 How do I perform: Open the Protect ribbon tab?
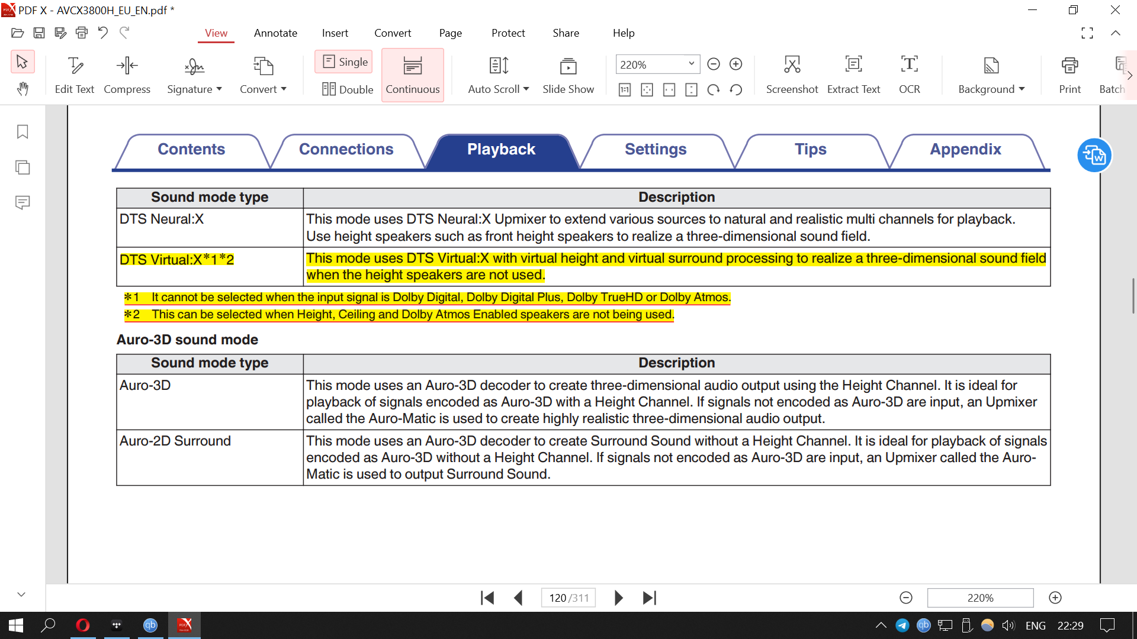[x=508, y=33]
